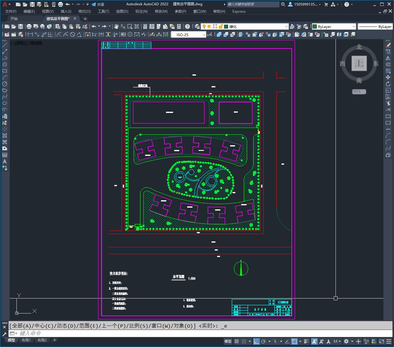
Task: Select the Line drawing tool
Action: pyautogui.click(x=5, y=45)
